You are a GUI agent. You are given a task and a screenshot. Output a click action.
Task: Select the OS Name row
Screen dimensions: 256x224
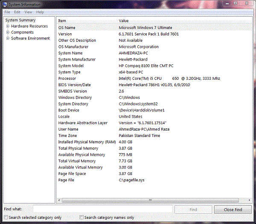(154, 28)
